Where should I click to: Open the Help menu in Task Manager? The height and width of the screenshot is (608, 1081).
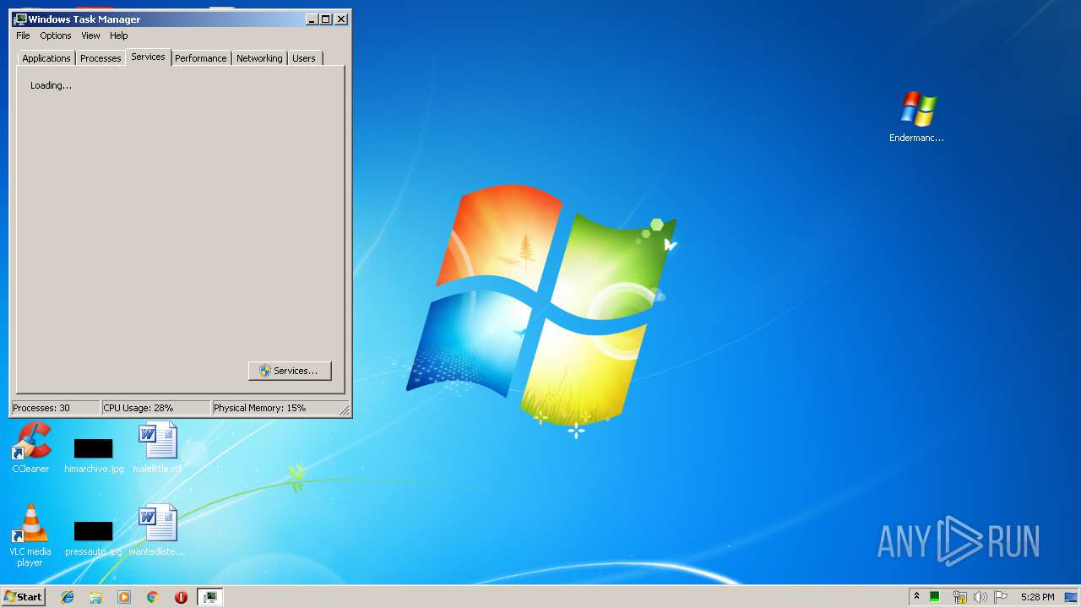(x=119, y=35)
